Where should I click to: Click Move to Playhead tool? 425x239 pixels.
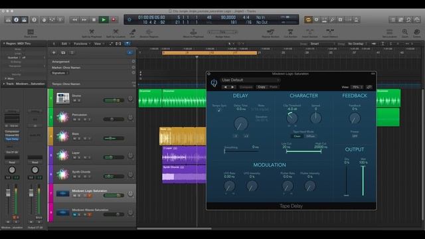(x=193, y=33)
